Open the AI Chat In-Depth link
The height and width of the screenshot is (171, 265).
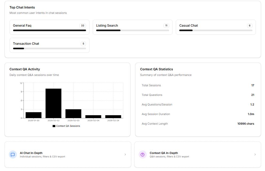[31, 153]
